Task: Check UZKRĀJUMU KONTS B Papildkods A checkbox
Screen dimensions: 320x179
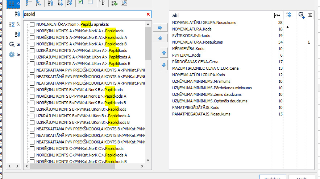Action: [32, 116]
